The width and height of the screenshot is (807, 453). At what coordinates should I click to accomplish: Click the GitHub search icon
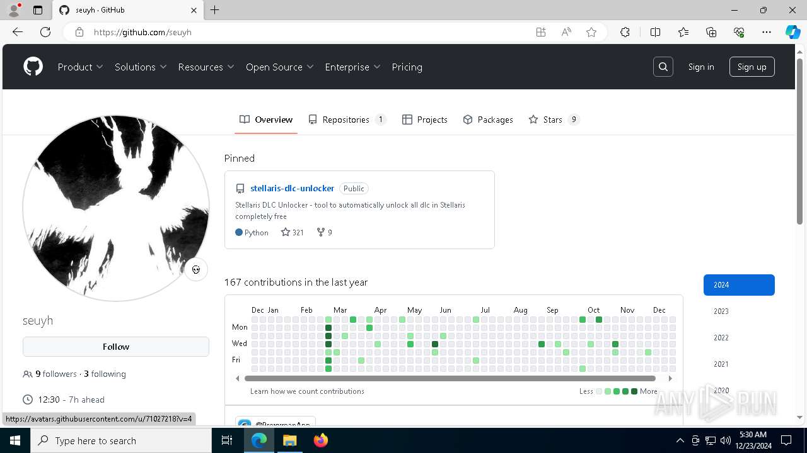663,67
